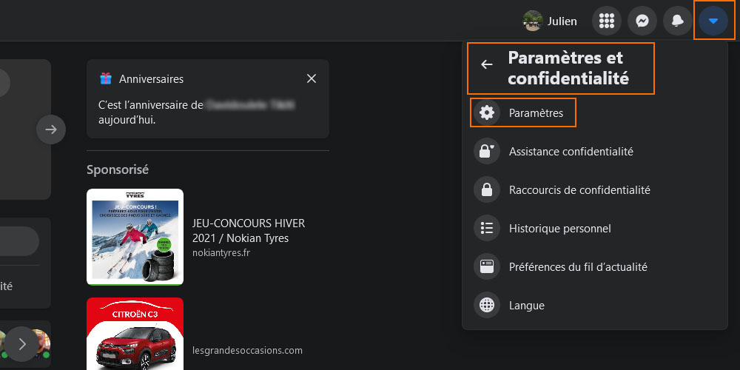
Task: Expand contacts with the chevron button
Action: (22, 344)
